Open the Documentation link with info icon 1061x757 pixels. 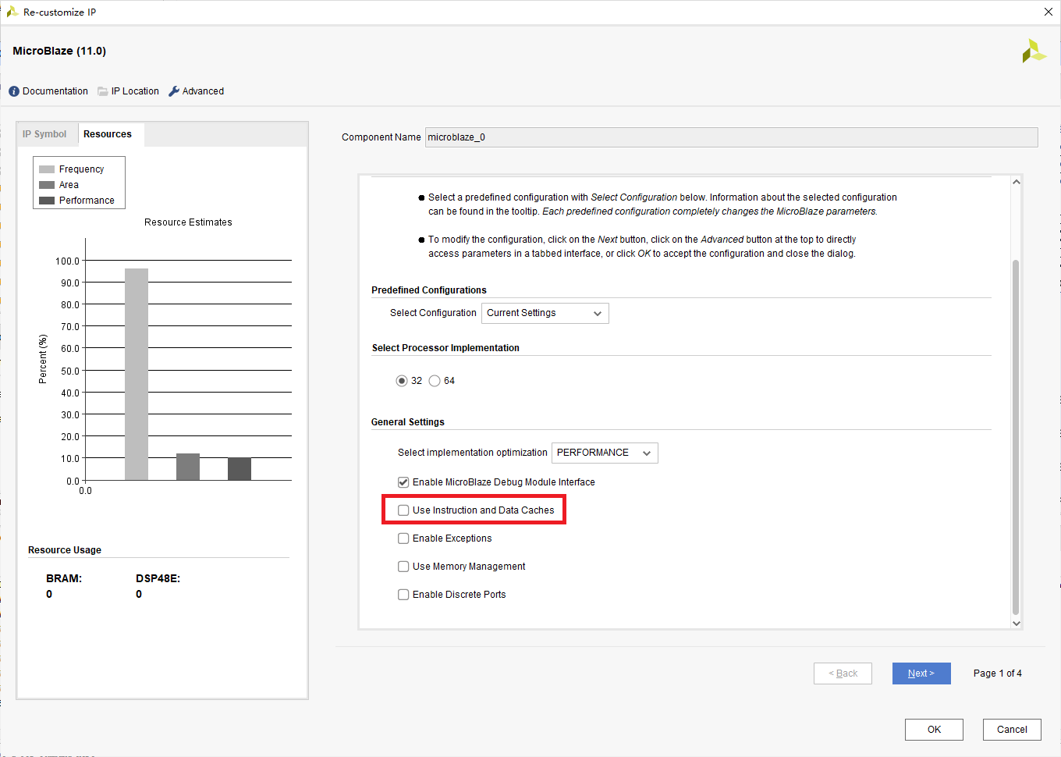pos(48,91)
